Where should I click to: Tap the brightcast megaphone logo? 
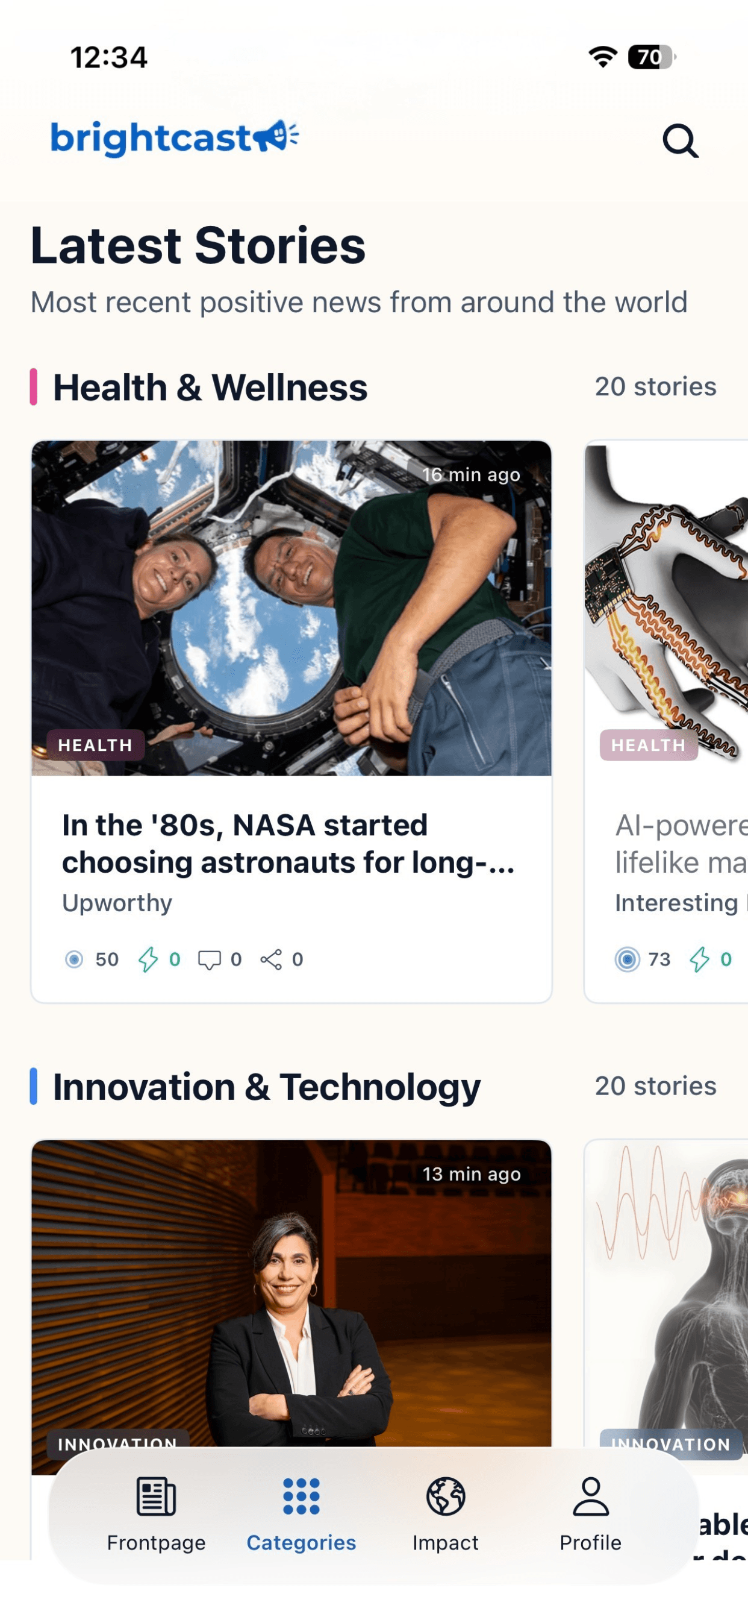[174, 138]
